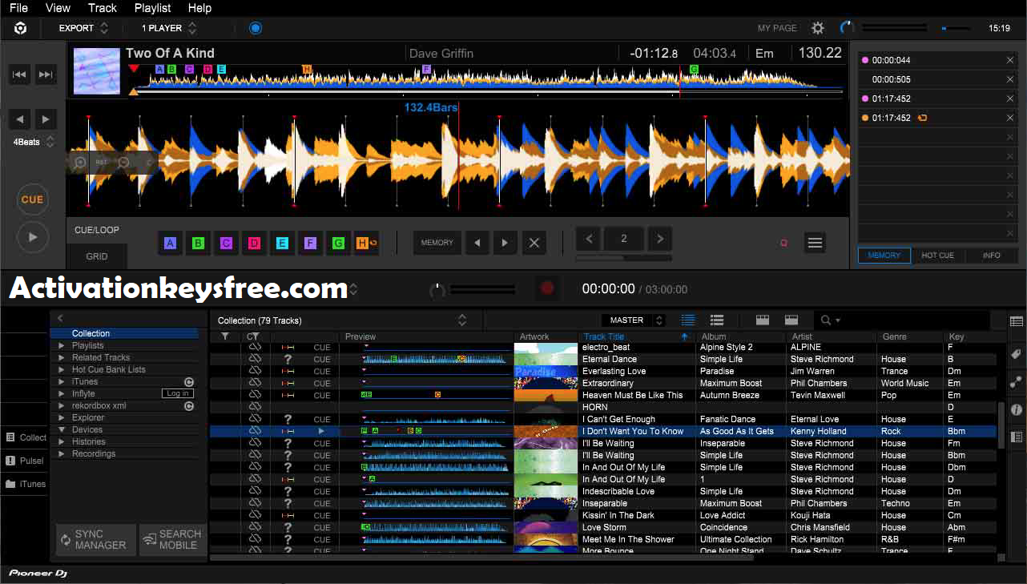Search backward with the left arrow button
Image resolution: width=1027 pixels, height=584 pixels.
pos(20,119)
